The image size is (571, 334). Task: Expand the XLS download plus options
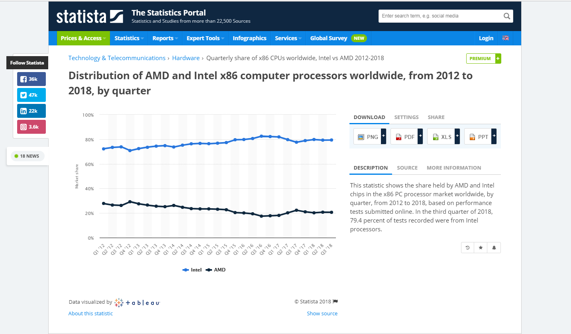(457, 137)
